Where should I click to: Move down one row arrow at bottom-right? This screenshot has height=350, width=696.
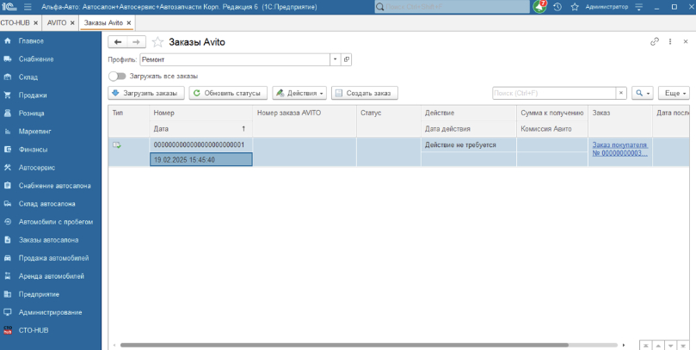coord(670,346)
